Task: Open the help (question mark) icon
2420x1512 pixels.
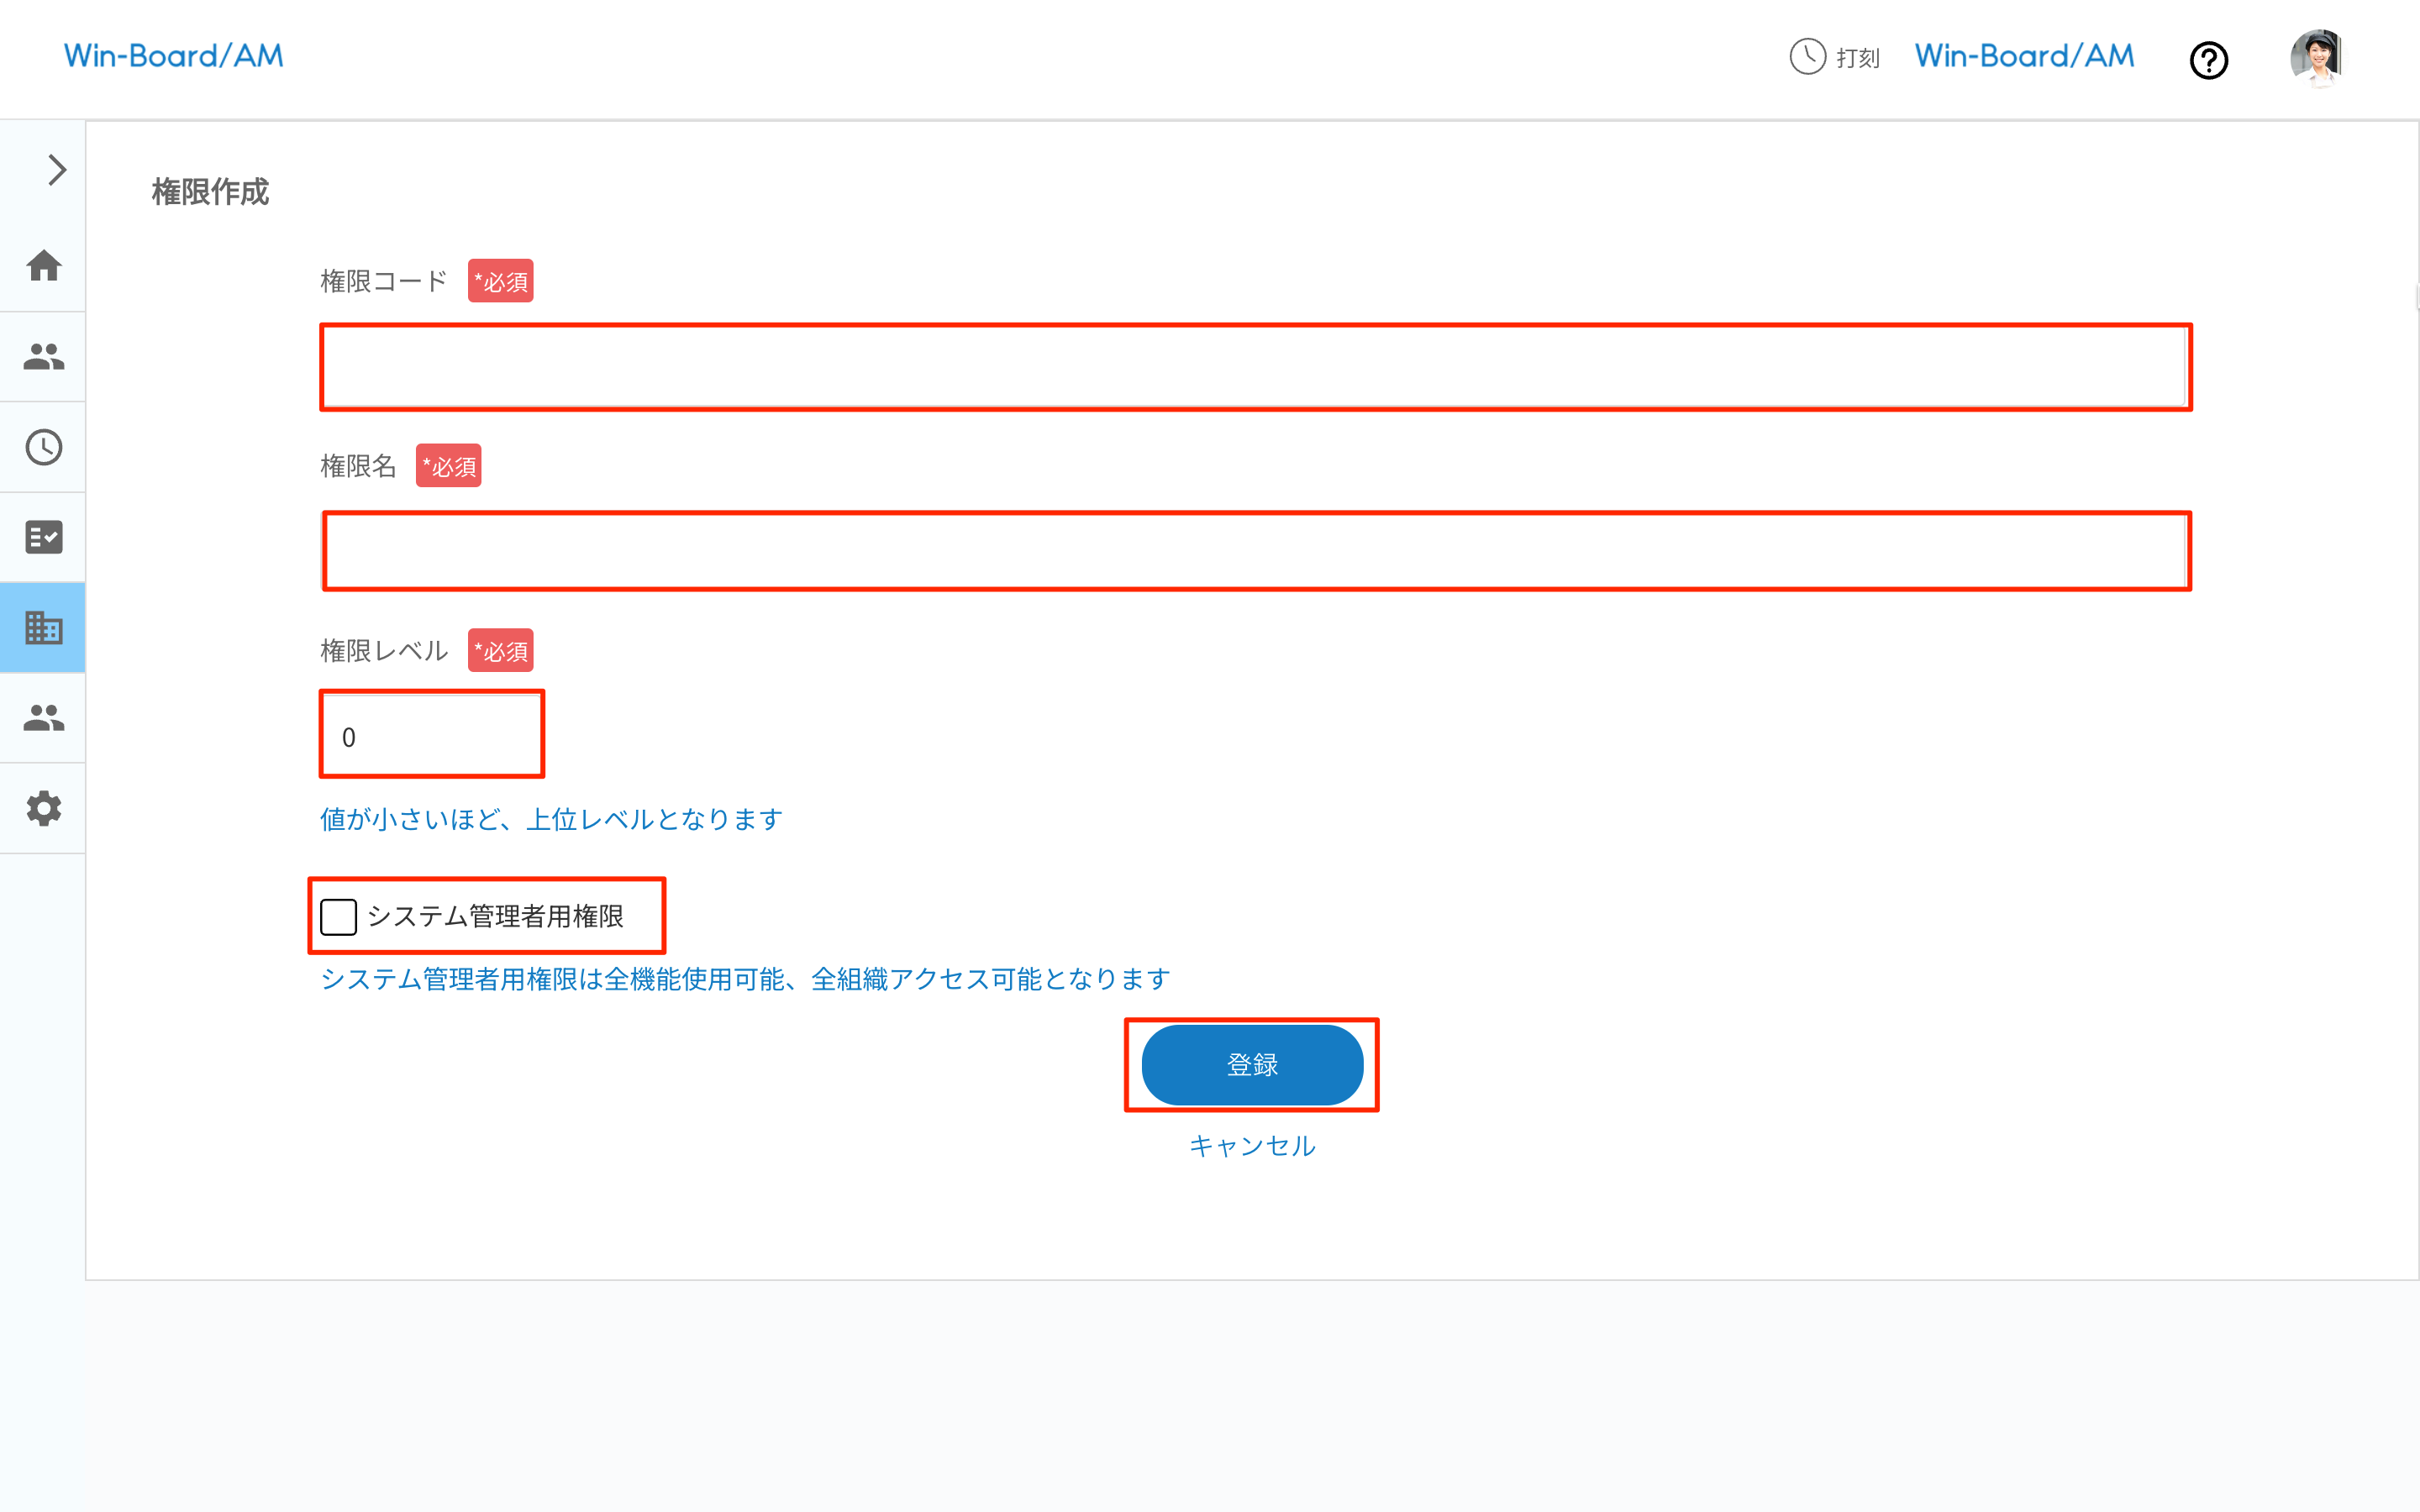Action: (2209, 60)
